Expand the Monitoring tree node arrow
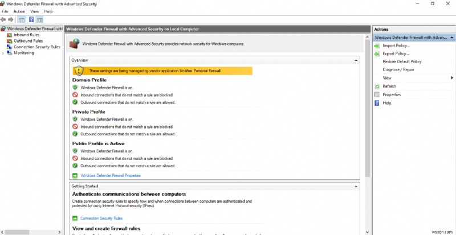The height and width of the screenshot is (235, 456). tap(3, 53)
